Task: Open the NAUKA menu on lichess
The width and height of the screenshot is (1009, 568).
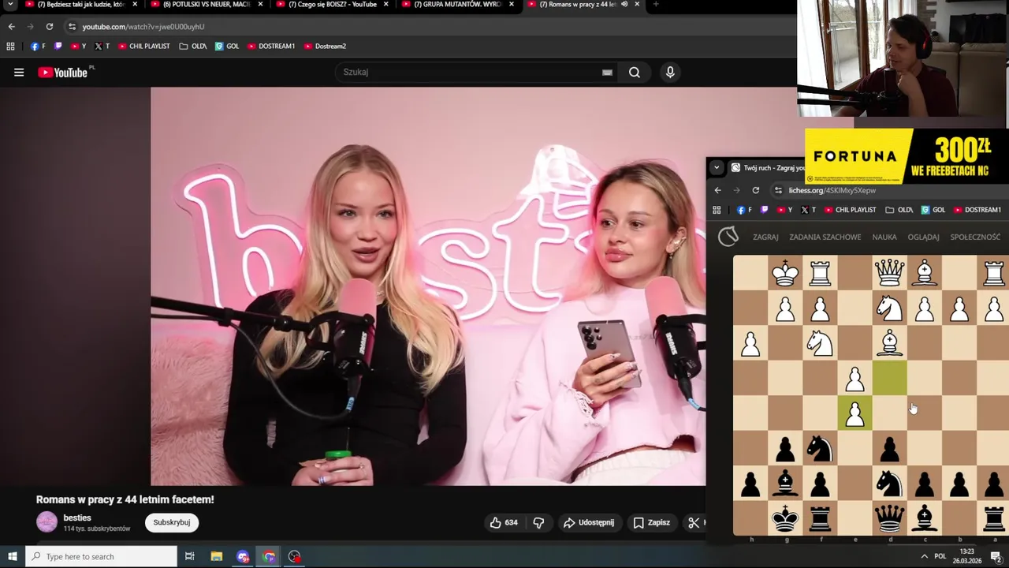Action: (x=884, y=237)
